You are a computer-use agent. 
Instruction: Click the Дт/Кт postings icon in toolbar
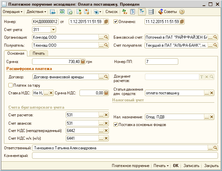click(125, 12)
